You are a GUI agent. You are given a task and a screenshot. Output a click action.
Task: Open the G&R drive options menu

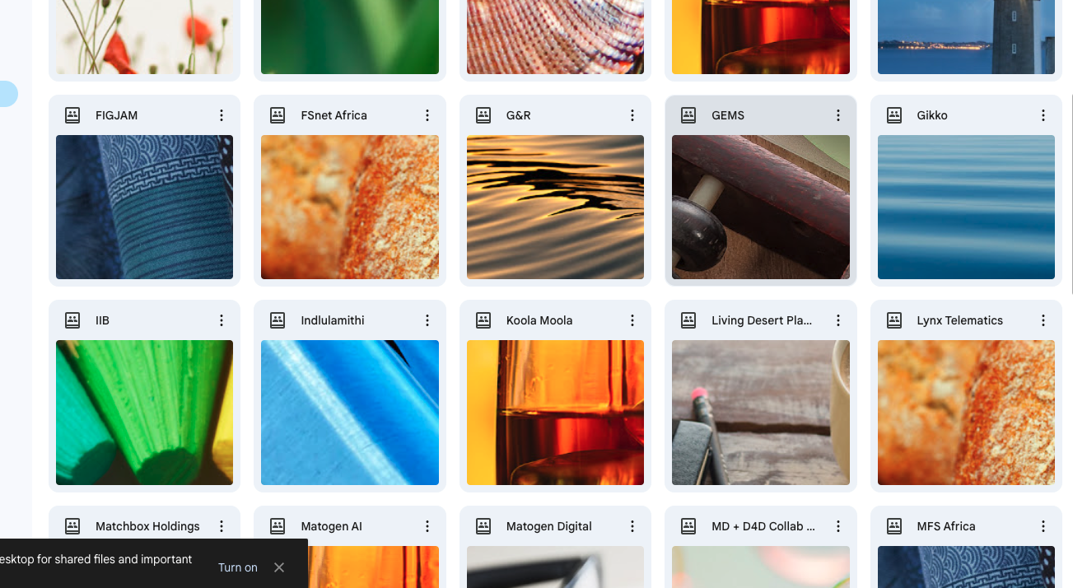click(632, 115)
